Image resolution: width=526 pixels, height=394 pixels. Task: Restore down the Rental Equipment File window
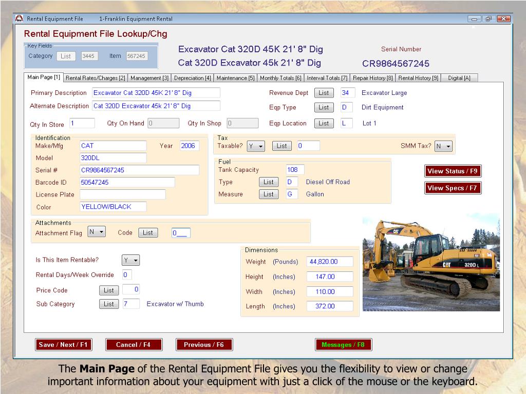(x=489, y=19)
